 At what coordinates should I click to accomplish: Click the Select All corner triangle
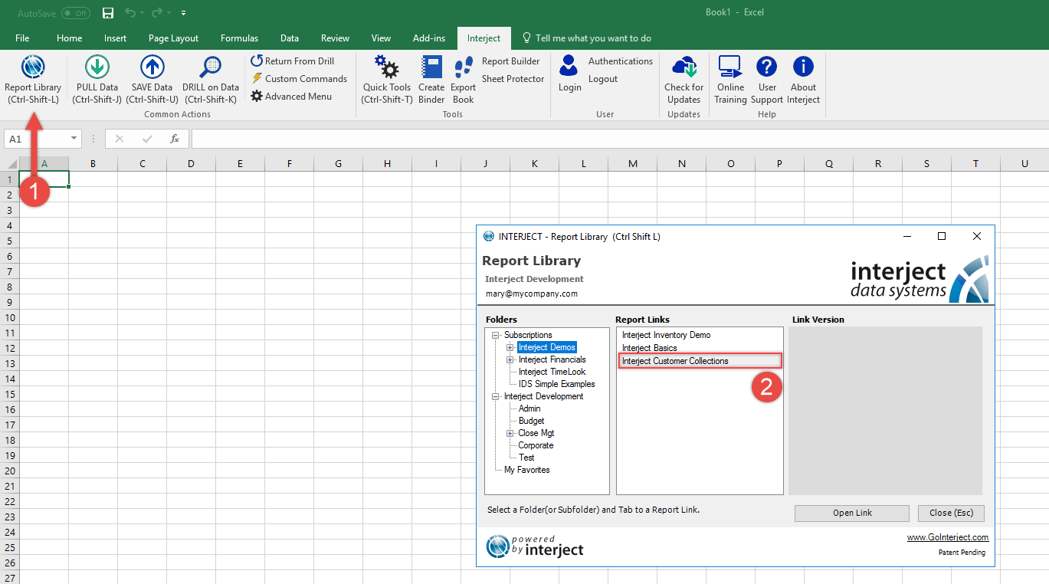coord(11,163)
